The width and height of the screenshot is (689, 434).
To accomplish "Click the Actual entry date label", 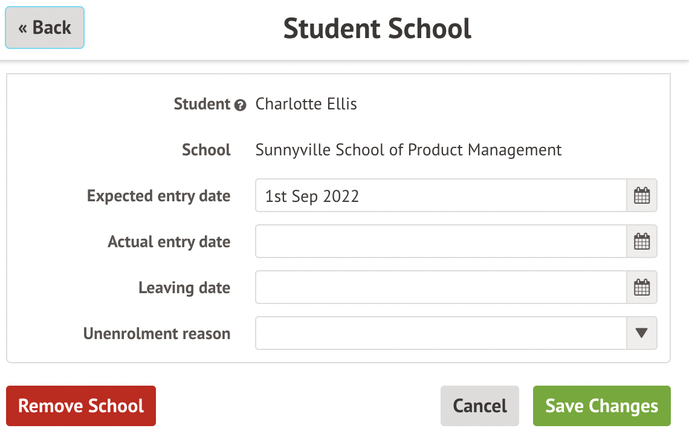I will tap(169, 242).
